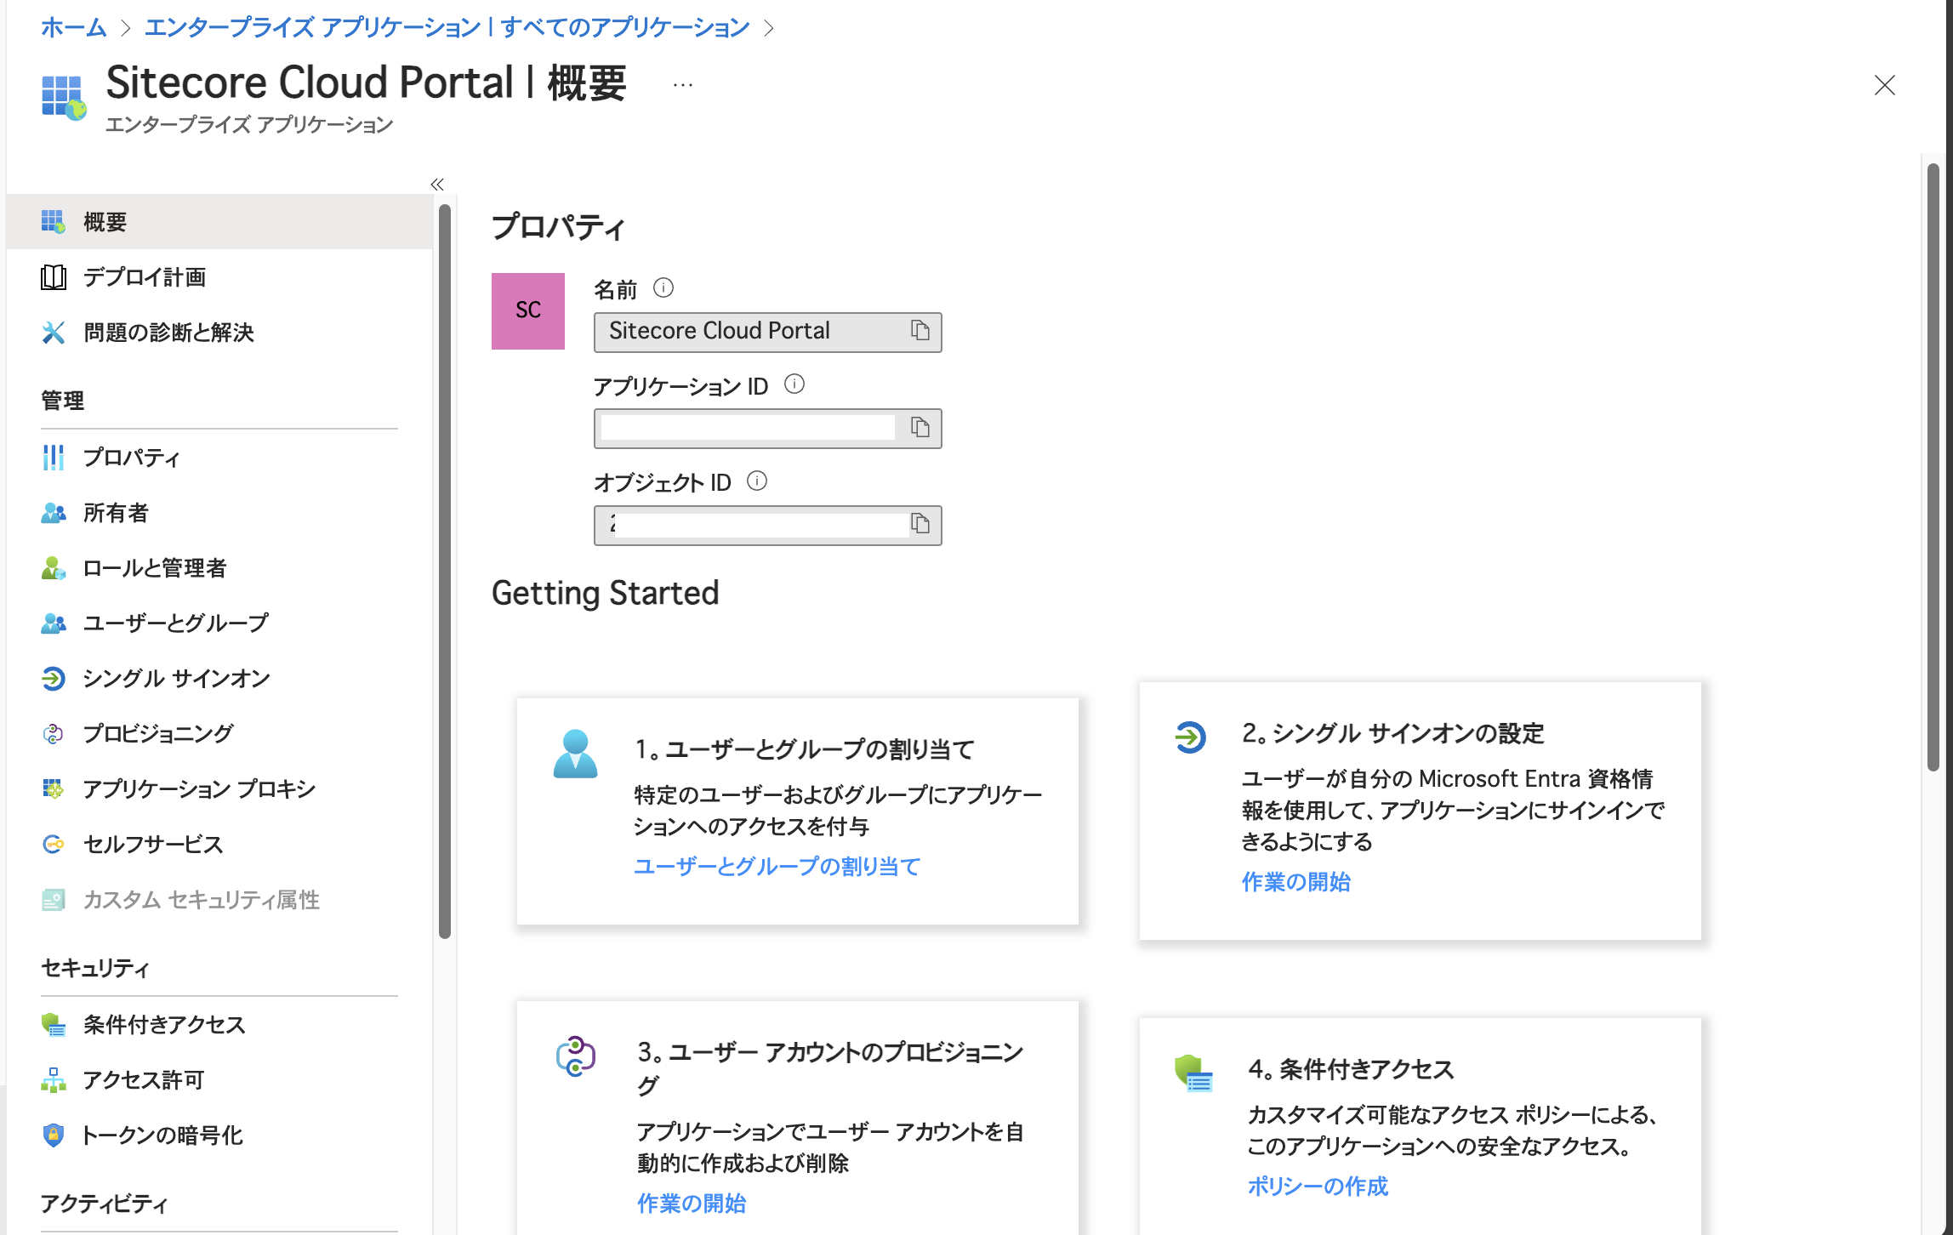Collapse the left navigation menu
The height and width of the screenshot is (1235, 1953).
click(437, 184)
